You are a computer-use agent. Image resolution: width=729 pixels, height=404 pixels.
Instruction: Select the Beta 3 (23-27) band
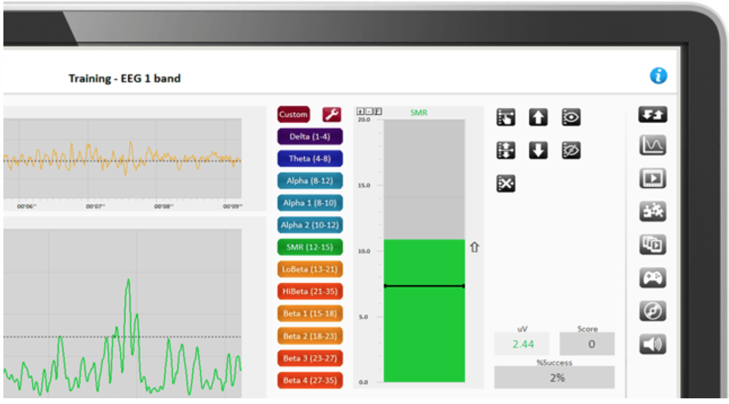pos(310,359)
